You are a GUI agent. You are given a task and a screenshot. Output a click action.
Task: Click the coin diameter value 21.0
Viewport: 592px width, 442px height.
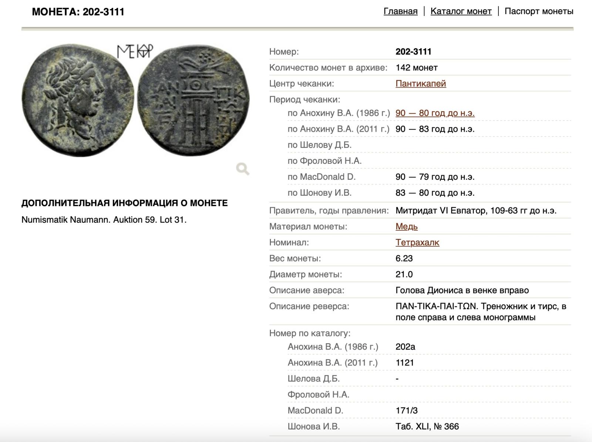pos(404,274)
